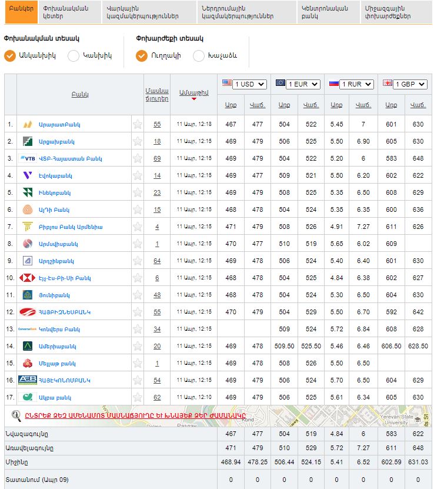
Task: Sort by USD Առք column header
Action: 231,105
